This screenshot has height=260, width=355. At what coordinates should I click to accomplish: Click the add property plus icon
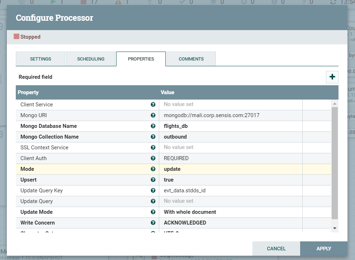(x=332, y=77)
